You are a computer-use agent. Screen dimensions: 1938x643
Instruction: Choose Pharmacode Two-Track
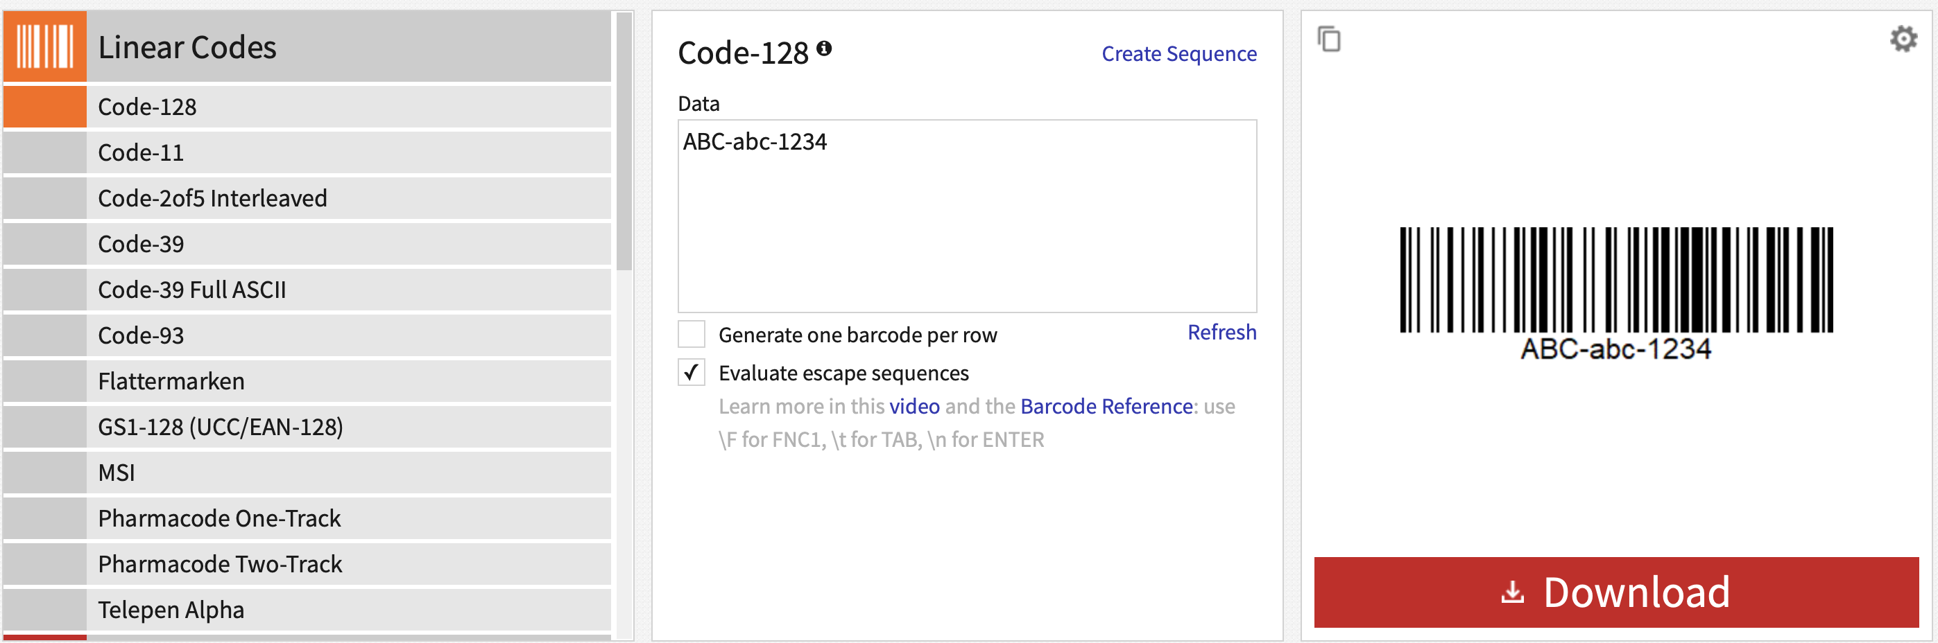307,565
